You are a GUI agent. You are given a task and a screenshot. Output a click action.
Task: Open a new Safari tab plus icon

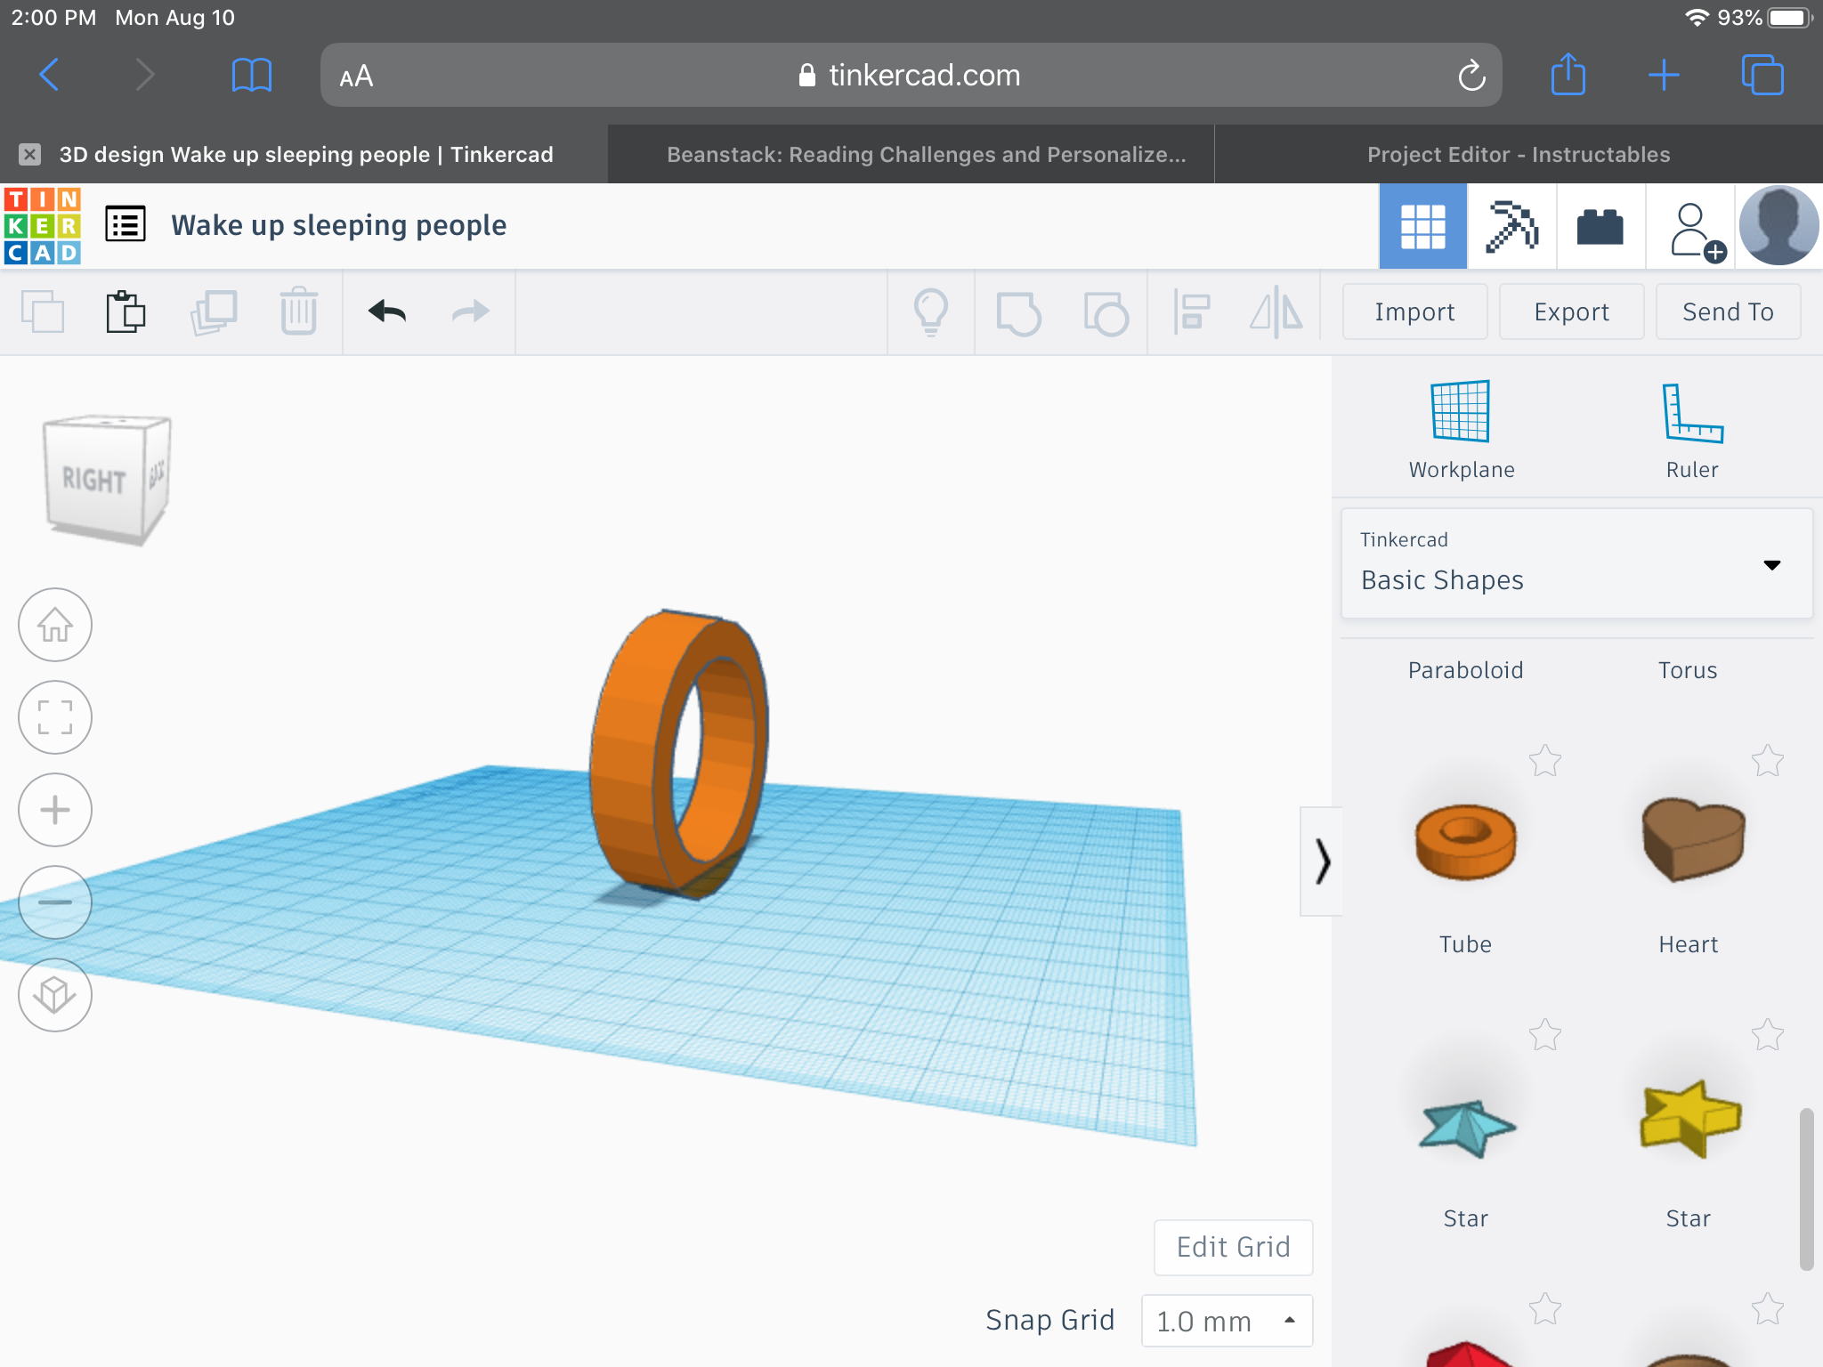[x=1663, y=75]
